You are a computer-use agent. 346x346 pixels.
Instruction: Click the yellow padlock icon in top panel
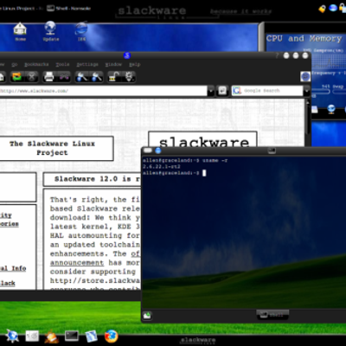322,9
